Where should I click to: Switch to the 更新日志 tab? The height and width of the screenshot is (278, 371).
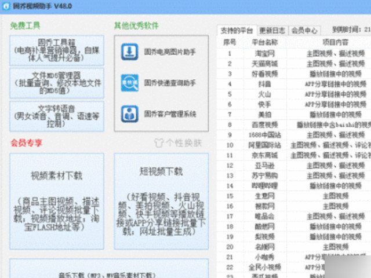[x=272, y=31]
